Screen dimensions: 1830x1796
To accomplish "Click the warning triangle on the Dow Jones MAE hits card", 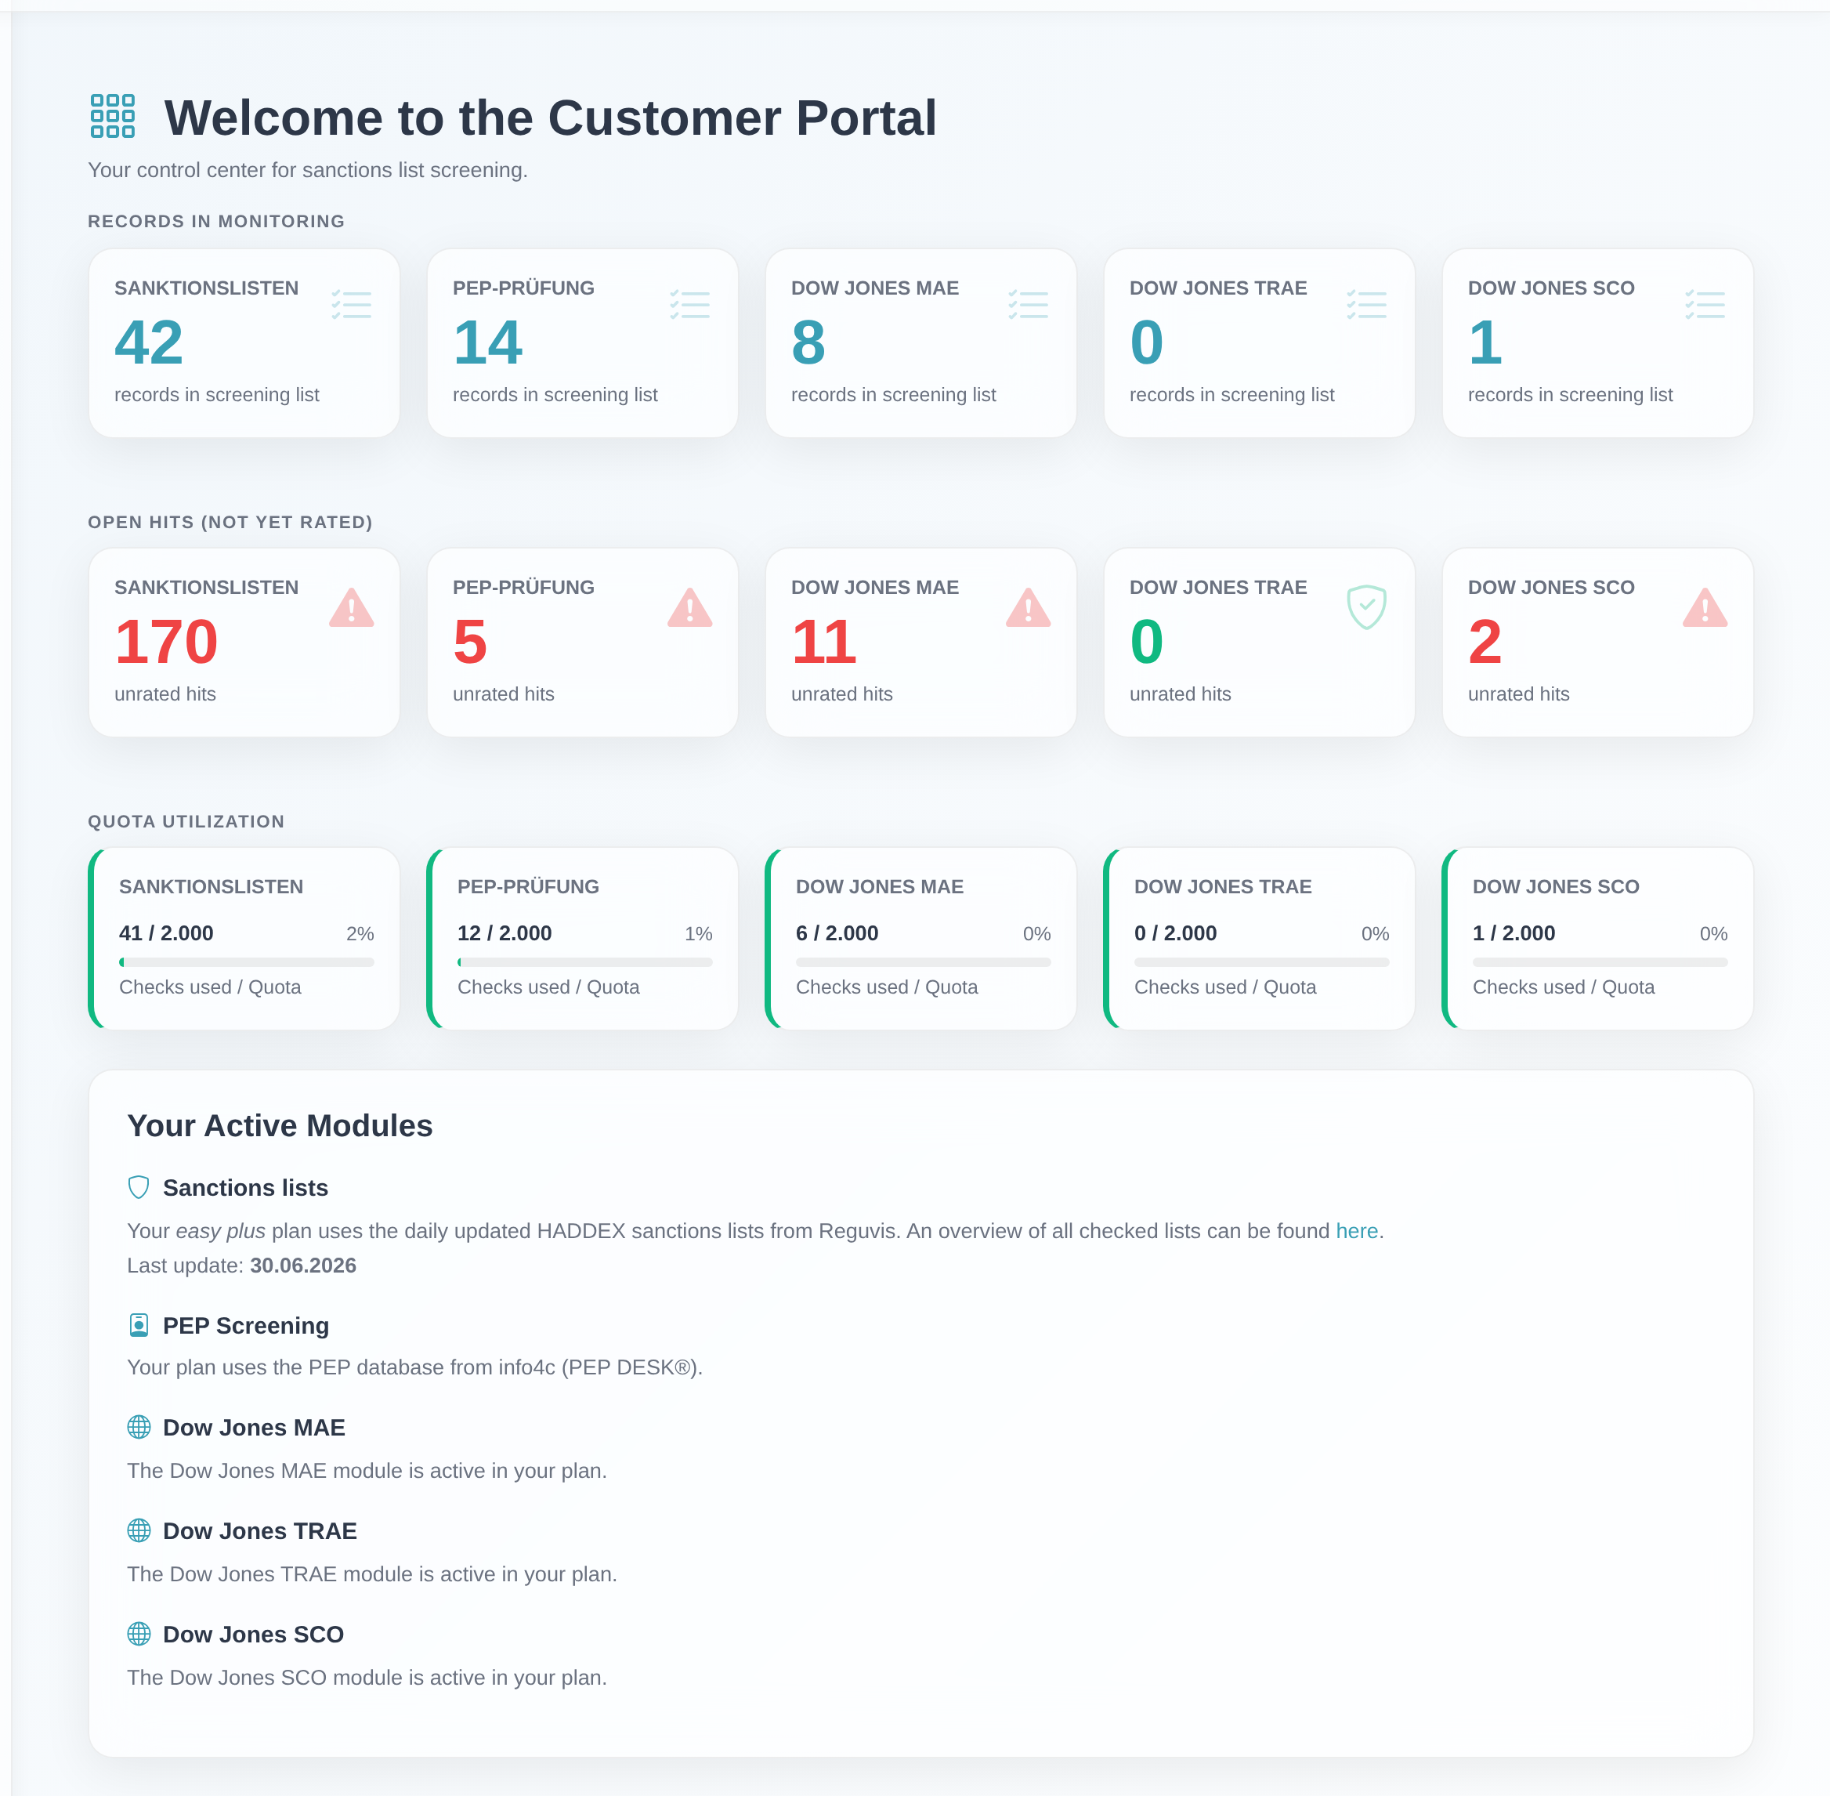I will [1029, 607].
